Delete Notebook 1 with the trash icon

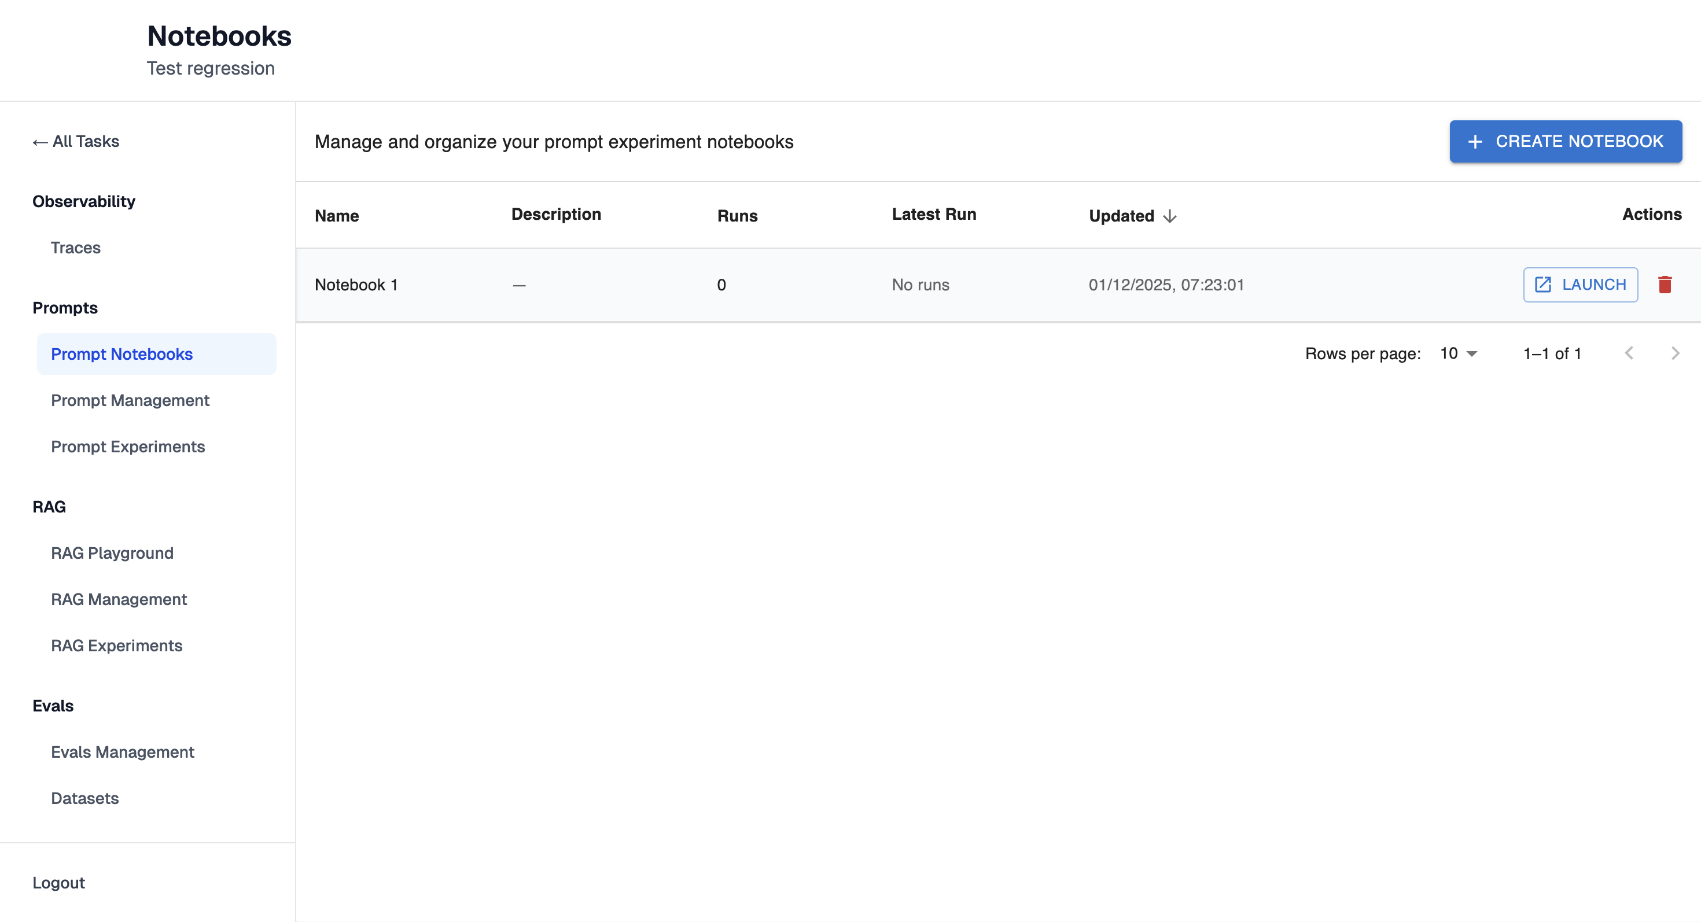[1664, 285]
